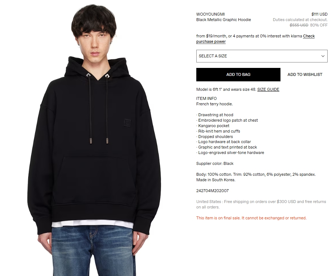Open the SIZE GUIDE link
This screenshot has width=332, height=276.
point(268,89)
